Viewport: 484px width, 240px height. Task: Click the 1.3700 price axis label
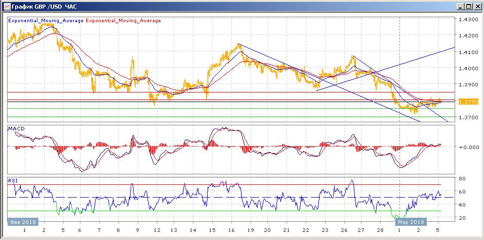tap(469, 117)
